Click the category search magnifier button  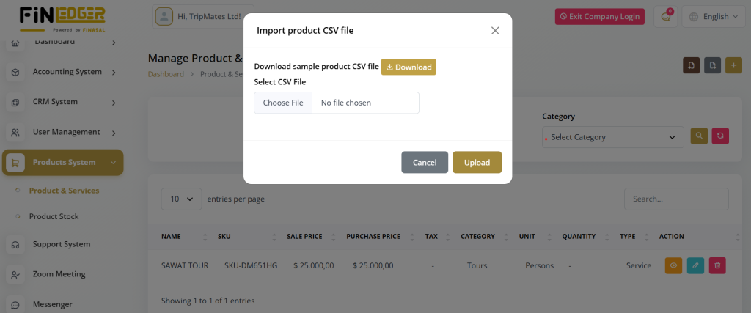pos(699,136)
